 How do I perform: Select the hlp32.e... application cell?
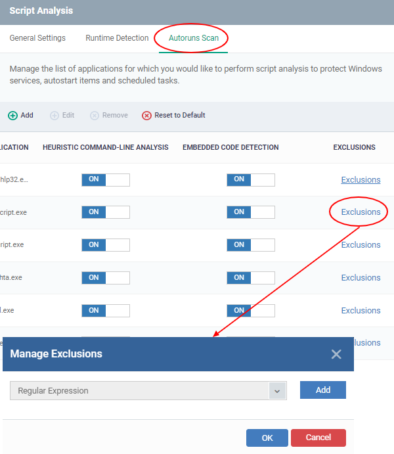(x=14, y=179)
